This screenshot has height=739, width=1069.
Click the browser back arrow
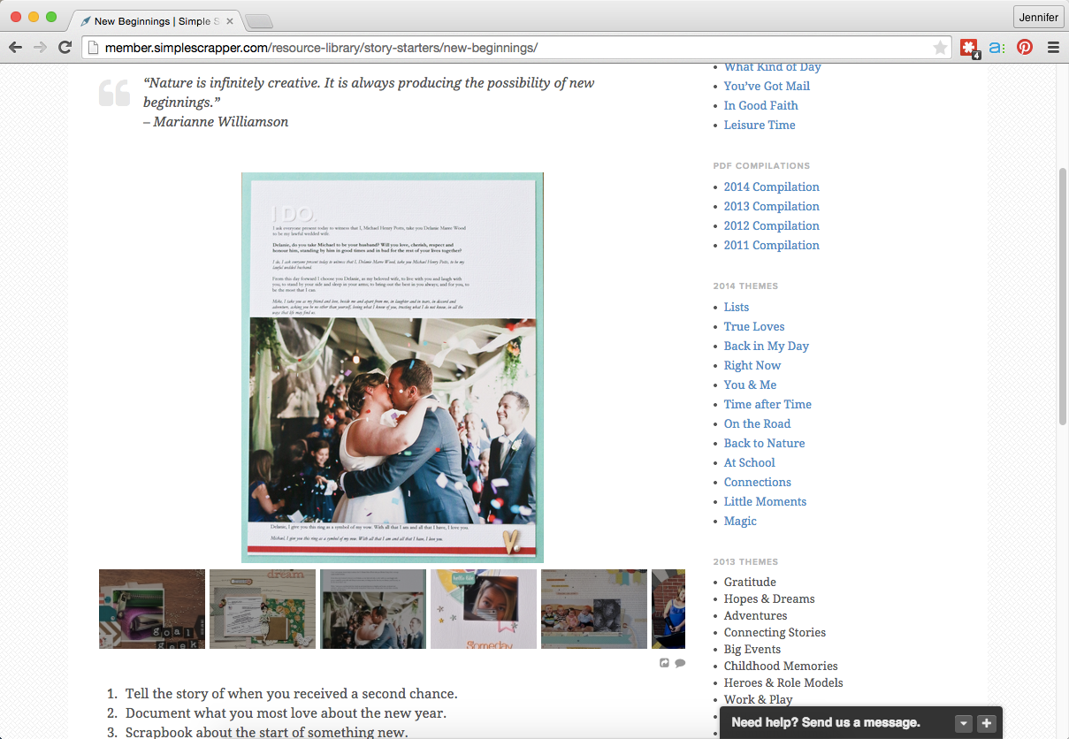point(15,48)
